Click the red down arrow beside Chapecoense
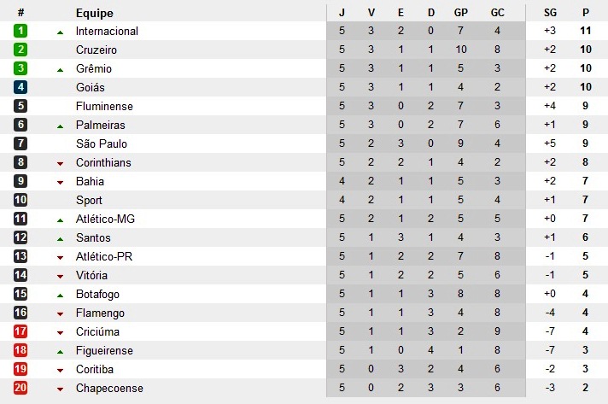This screenshot has height=404, width=608. [x=61, y=389]
